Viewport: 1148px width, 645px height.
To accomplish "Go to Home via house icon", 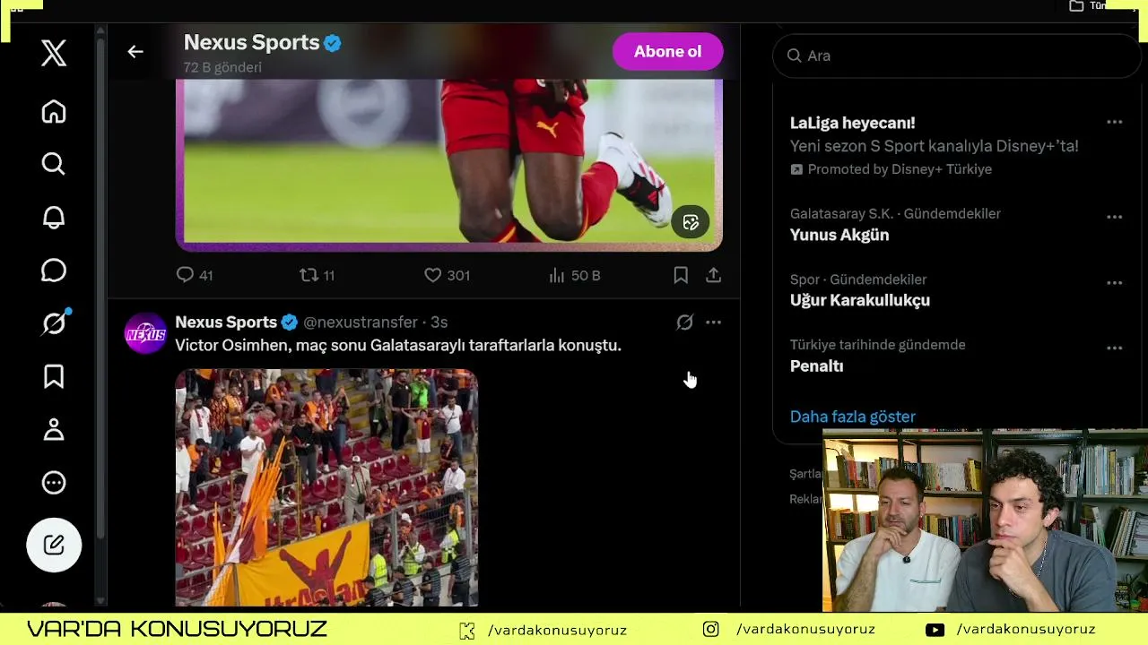I will point(54,112).
